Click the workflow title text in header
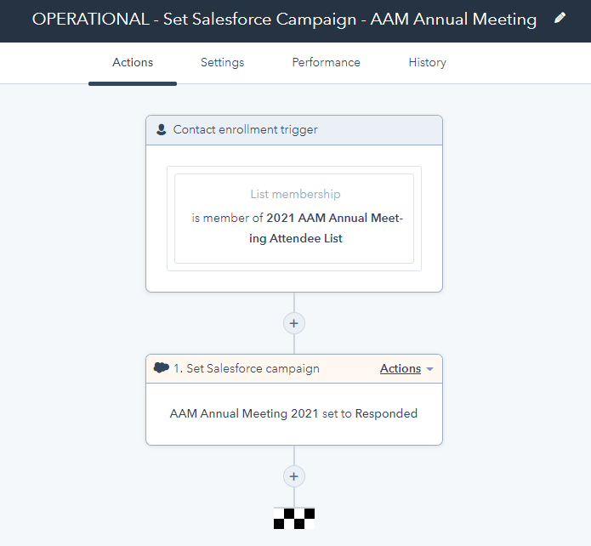 284,20
